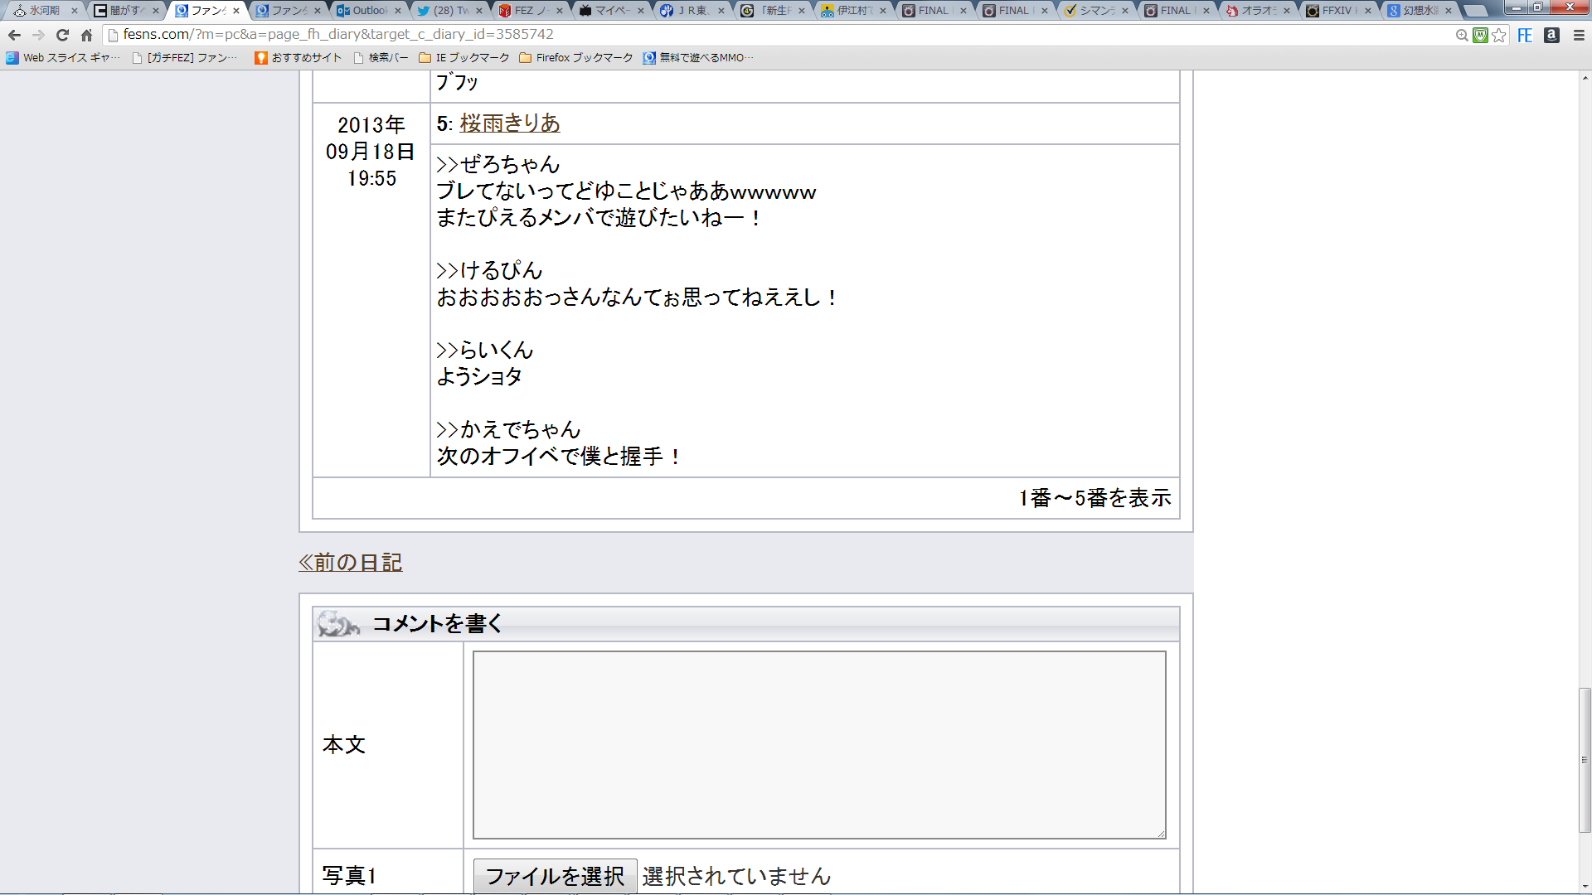Go to the browser home page

(x=86, y=35)
